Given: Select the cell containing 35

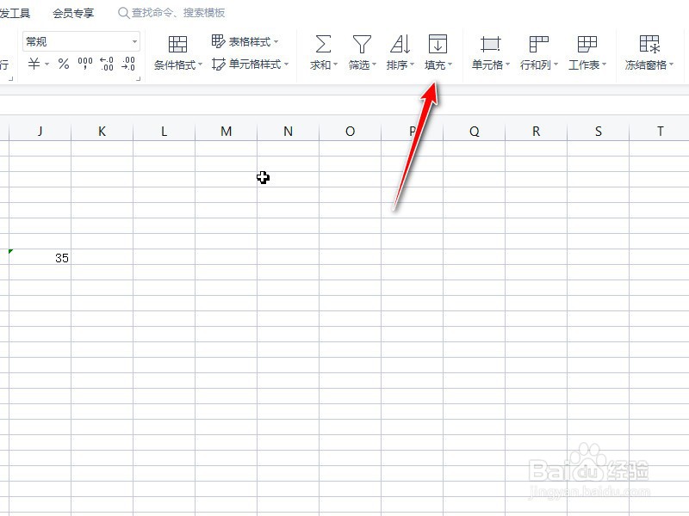Looking at the screenshot, I should point(40,256).
